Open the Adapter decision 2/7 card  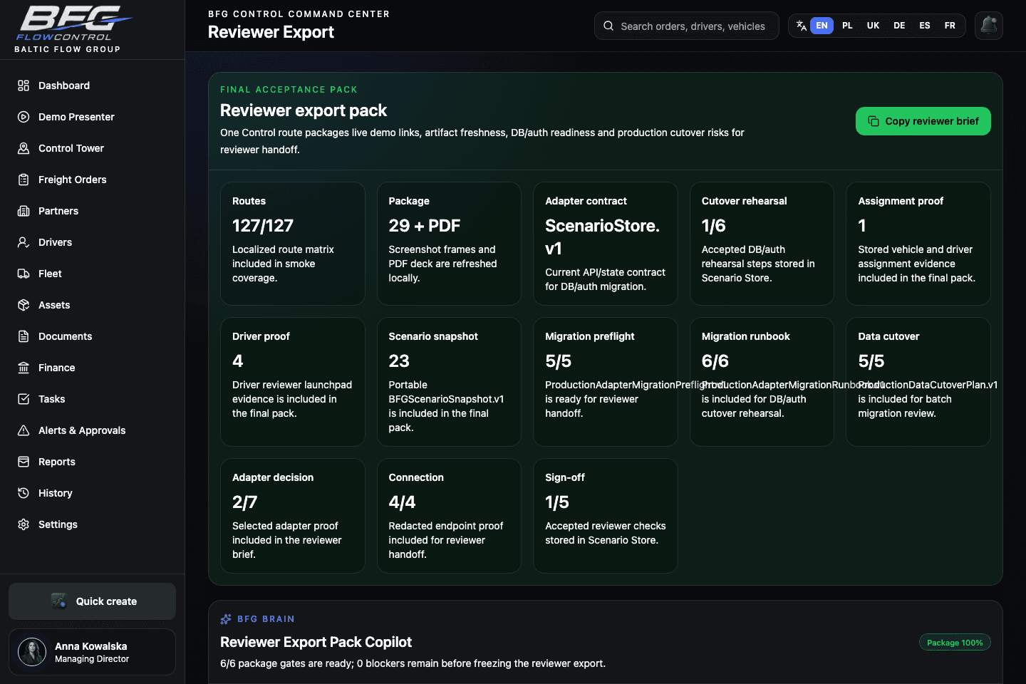click(x=293, y=516)
